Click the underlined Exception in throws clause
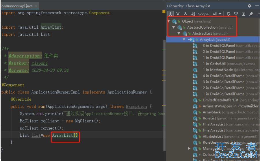Image resolution: width=260 pixels, height=161 pixels. (x=136, y=107)
